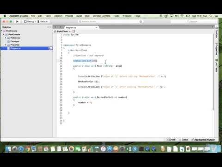Open App Store from the Dock

[x=110, y=149]
